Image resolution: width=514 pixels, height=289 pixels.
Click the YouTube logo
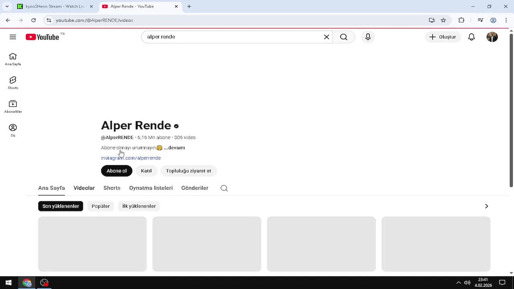pos(42,37)
